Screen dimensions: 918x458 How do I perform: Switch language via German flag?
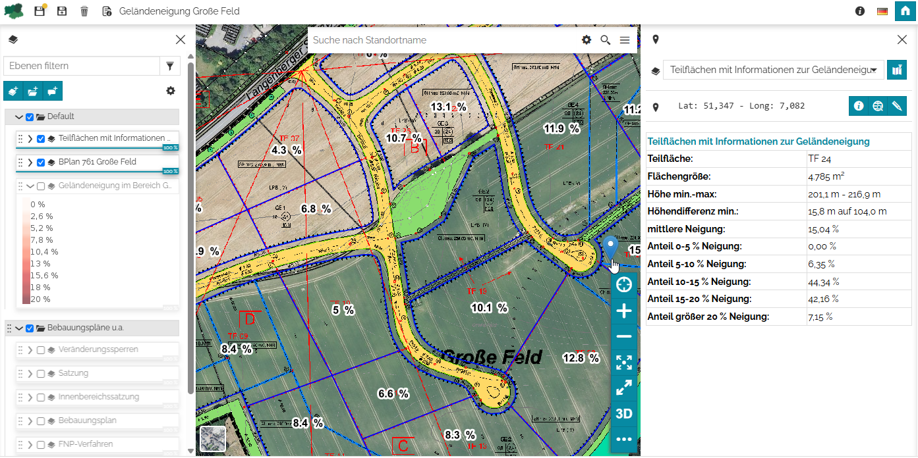(x=882, y=11)
